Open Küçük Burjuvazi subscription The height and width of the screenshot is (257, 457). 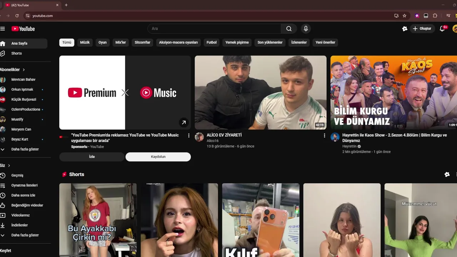click(24, 100)
